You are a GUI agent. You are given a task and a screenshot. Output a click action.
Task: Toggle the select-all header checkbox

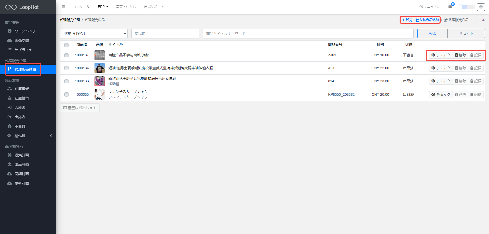point(66,45)
